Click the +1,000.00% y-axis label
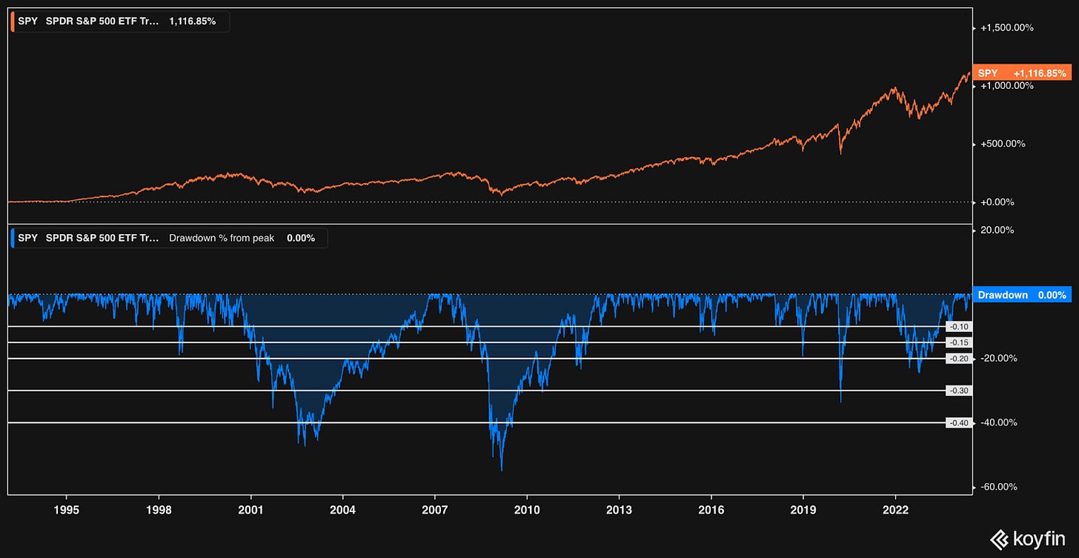This screenshot has height=558, width=1079. [1006, 86]
